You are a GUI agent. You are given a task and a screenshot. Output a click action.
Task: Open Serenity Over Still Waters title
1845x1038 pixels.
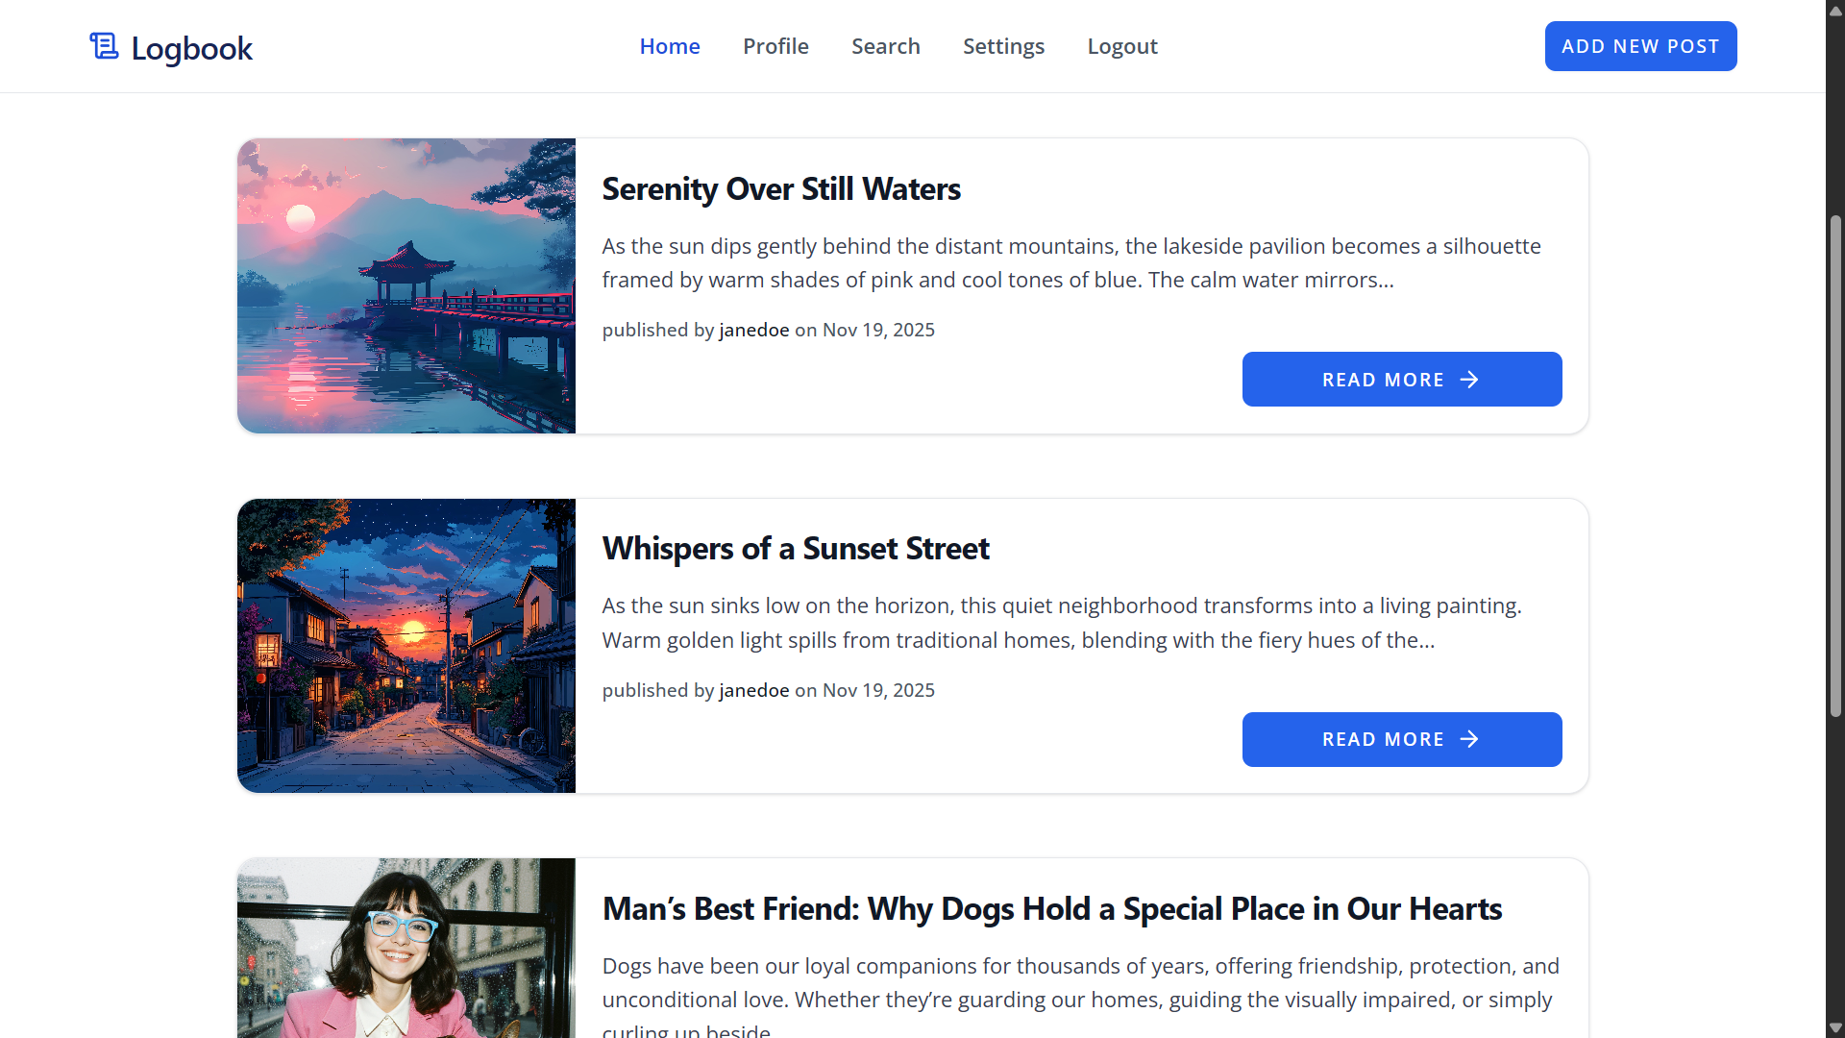(780, 189)
